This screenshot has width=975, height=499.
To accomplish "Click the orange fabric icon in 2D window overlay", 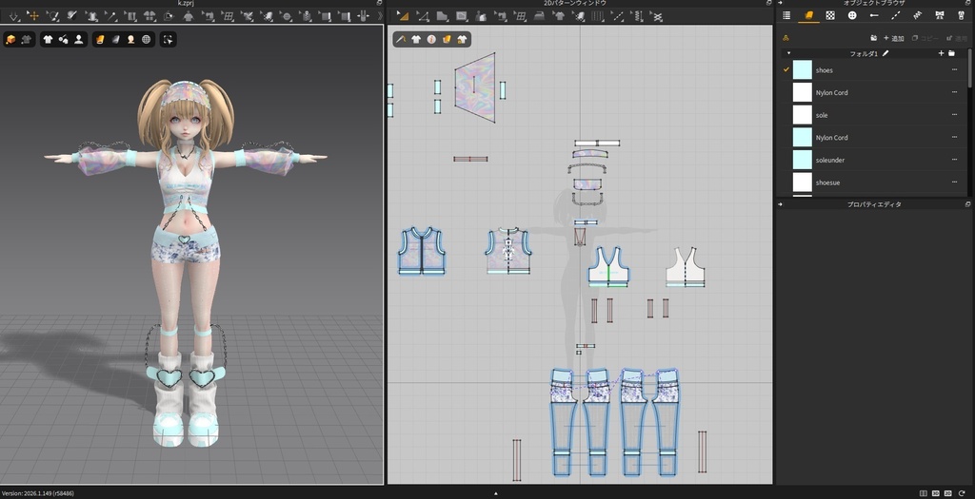I will 447,40.
